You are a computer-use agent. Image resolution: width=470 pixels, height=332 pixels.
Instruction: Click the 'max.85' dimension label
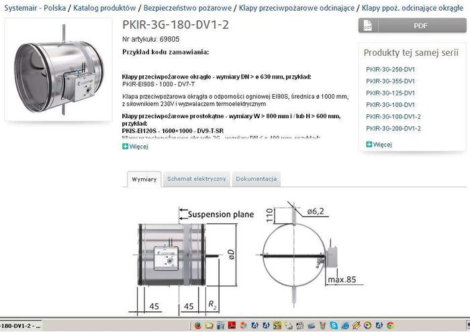click(x=342, y=280)
